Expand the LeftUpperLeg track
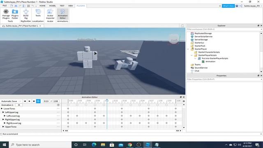Screen dimensions: 263x148 3,112
